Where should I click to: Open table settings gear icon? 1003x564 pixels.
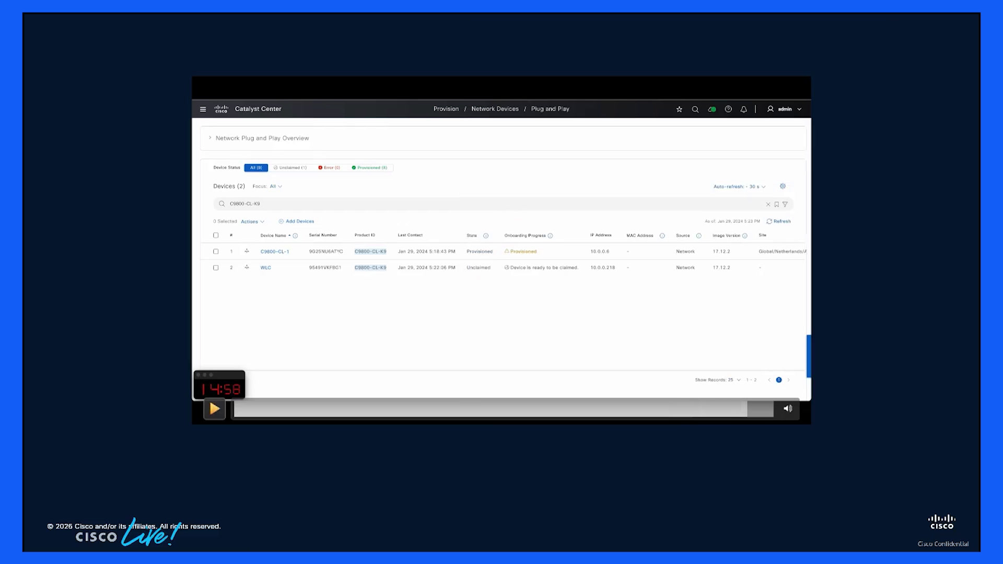coord(783,186)
